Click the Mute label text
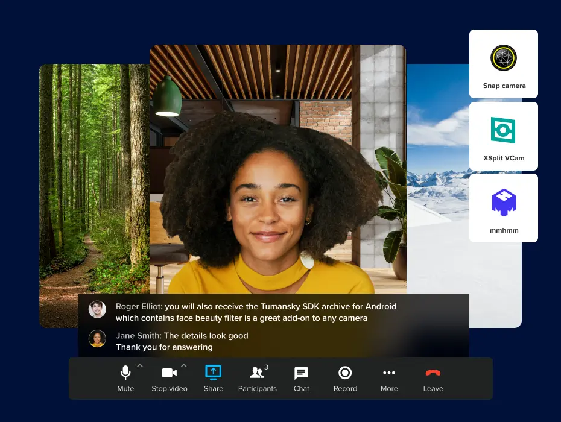The image size is (561, 422). coord(125,389)
